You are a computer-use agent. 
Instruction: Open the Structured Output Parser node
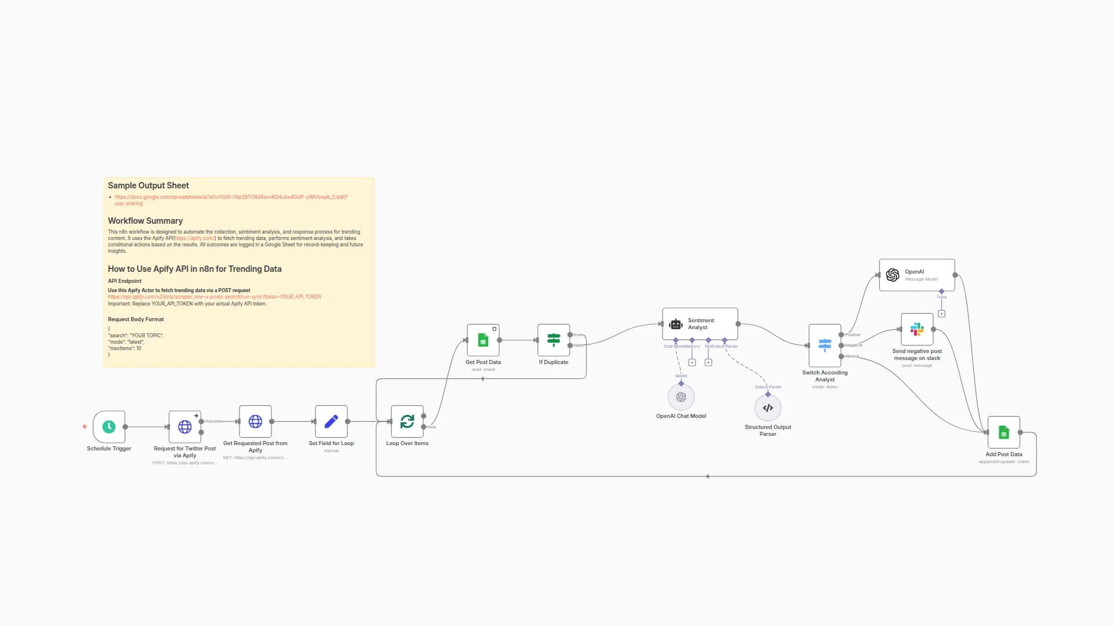click(x=768, y=408)
